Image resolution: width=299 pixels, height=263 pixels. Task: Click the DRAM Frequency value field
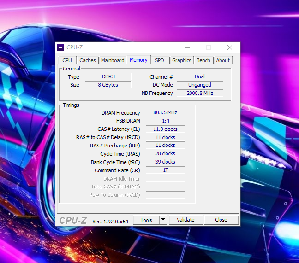coord(165,113)
